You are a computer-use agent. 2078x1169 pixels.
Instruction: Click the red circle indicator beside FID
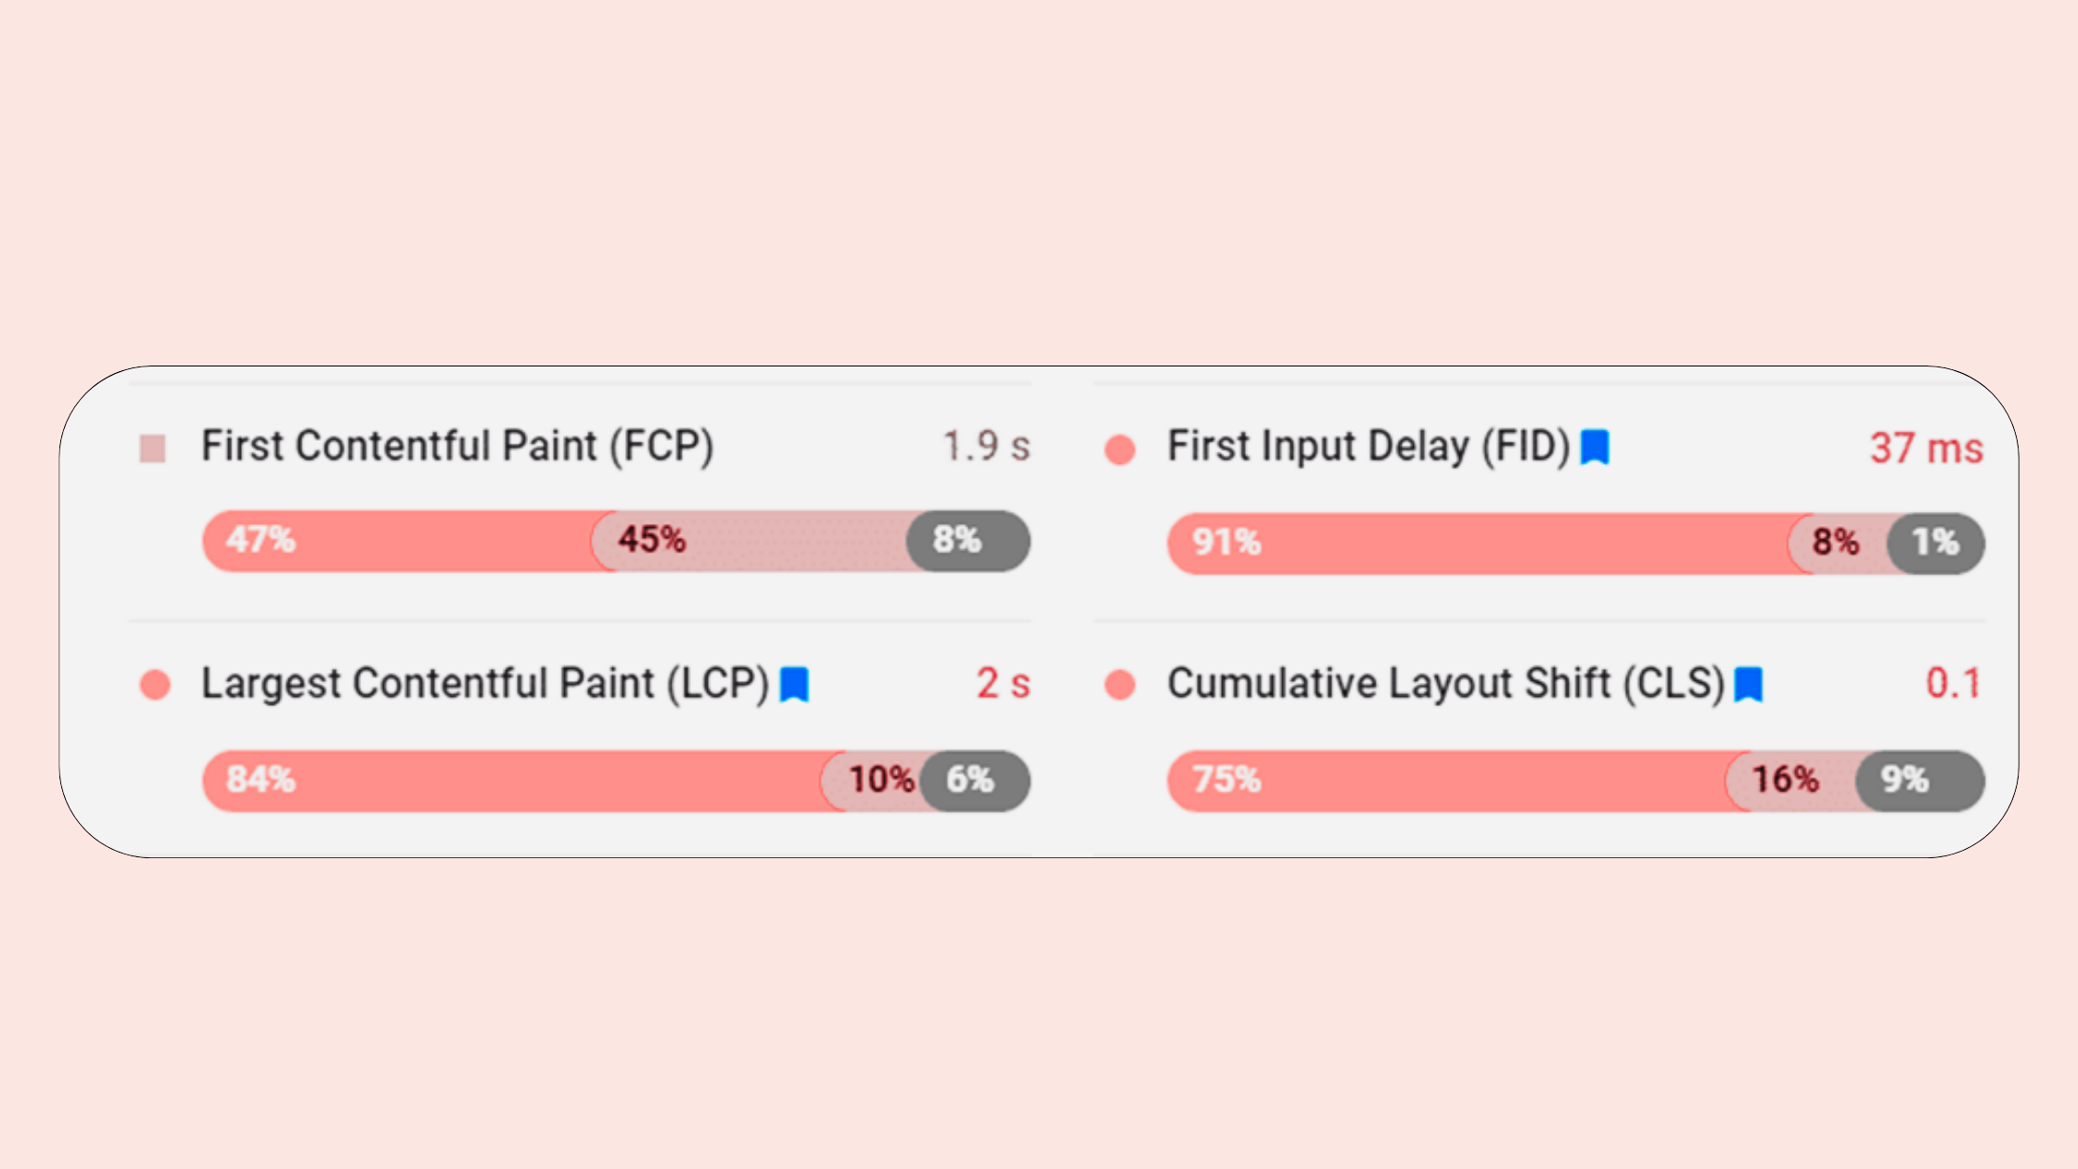click(1119, 447)
